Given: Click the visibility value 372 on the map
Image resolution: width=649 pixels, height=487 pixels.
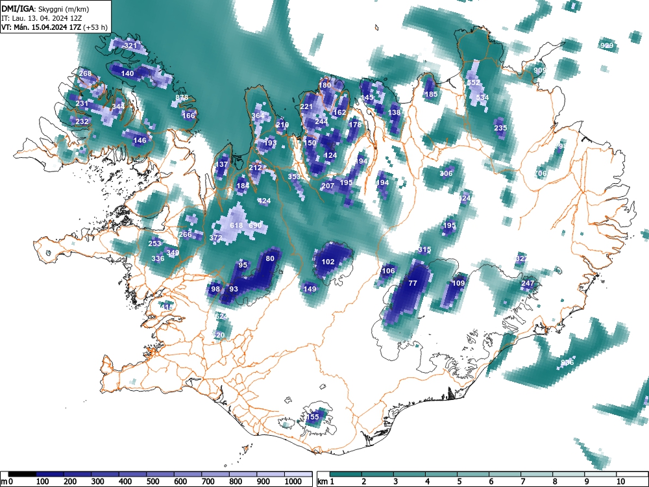Looking at the screenshot, I should [x=215, y=238].
